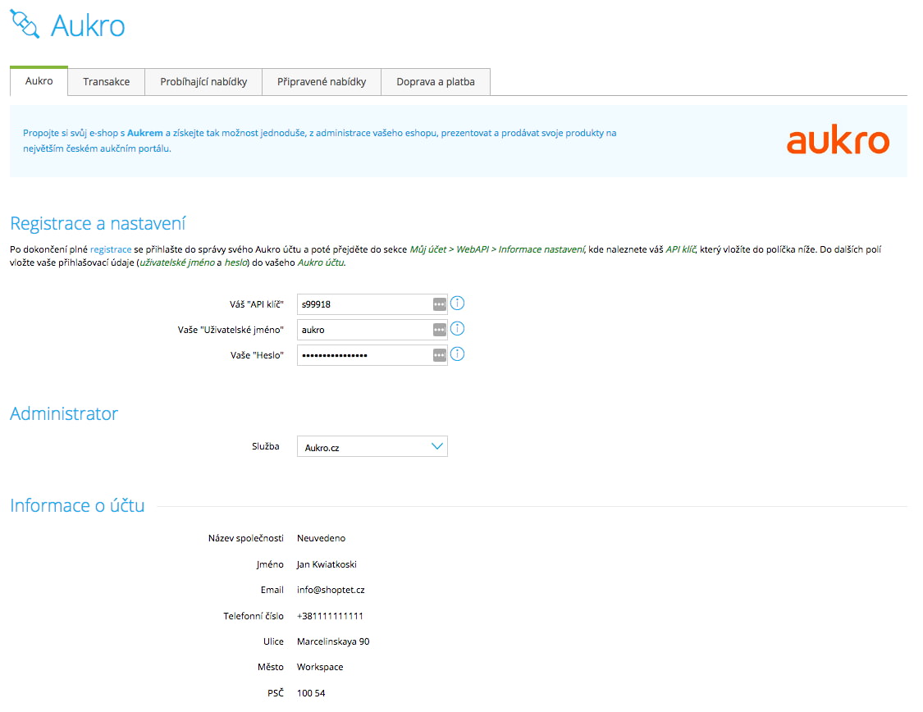Focus the Uživatelské jméno input field

click(372, 330)
